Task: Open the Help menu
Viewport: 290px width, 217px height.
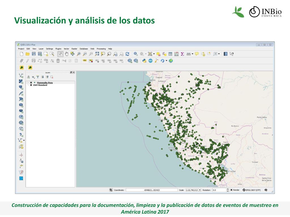Action: coord(110,49)
